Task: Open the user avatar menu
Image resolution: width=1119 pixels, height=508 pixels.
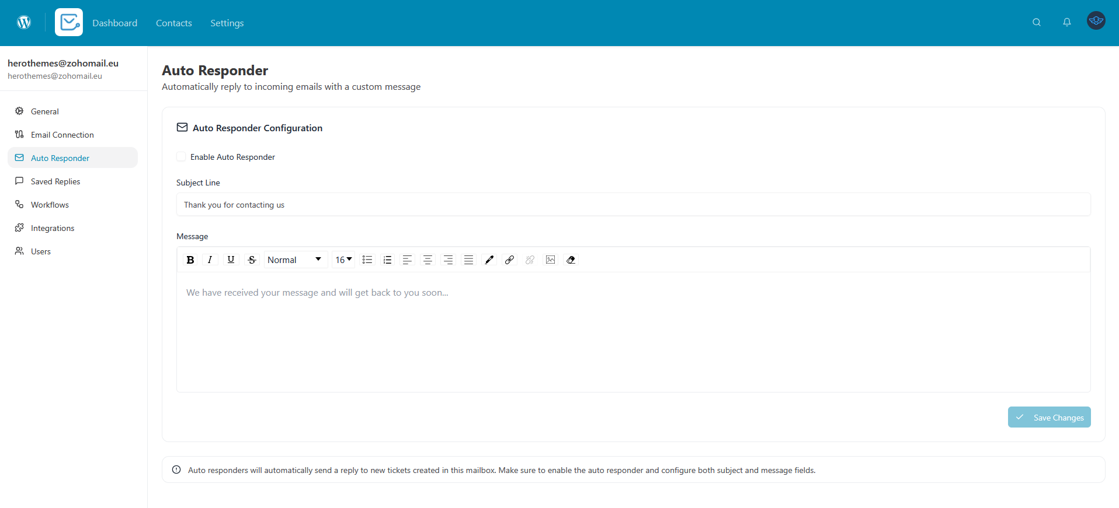Action: [1096, 21]
